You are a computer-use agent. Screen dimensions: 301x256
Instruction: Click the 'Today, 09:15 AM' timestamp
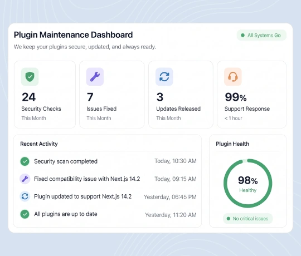[x=176, y=179]
